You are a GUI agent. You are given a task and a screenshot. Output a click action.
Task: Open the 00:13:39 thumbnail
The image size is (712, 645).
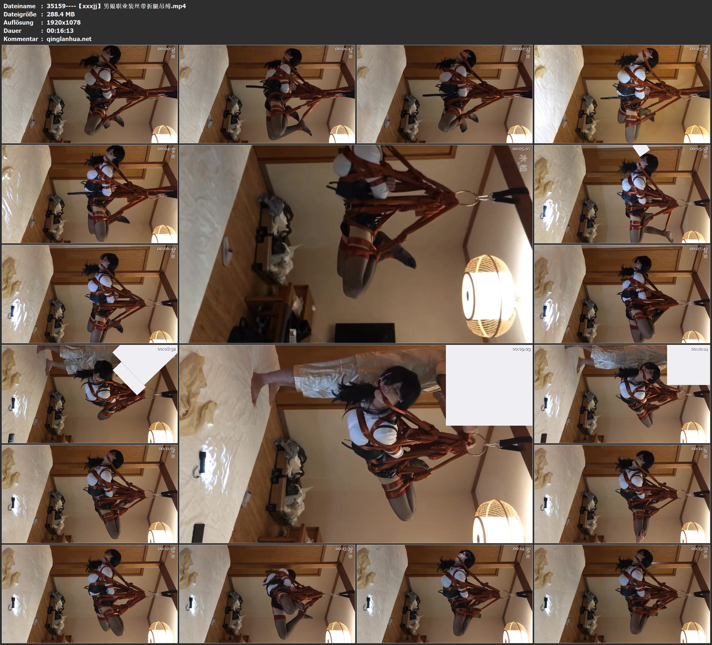click(267, 594)
